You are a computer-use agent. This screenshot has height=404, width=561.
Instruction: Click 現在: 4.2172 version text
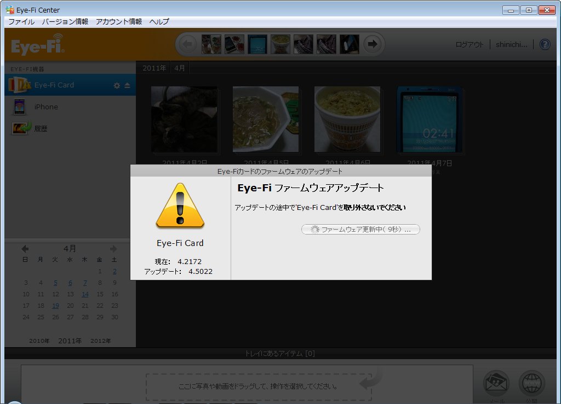pos(178,262)
